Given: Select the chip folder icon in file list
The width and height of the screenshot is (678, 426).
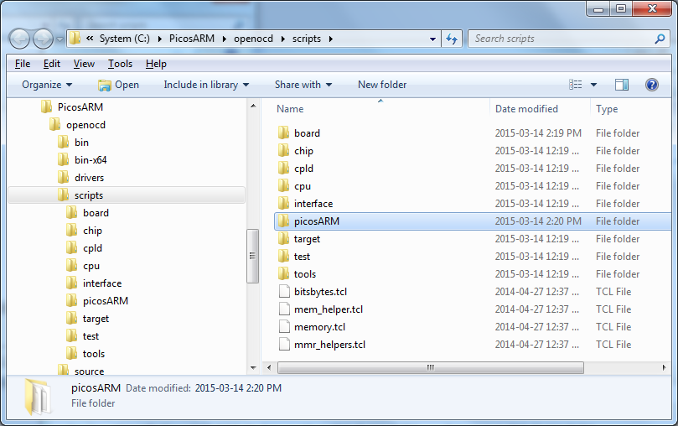Looking at the screenshot, I should tap(284, 150).
